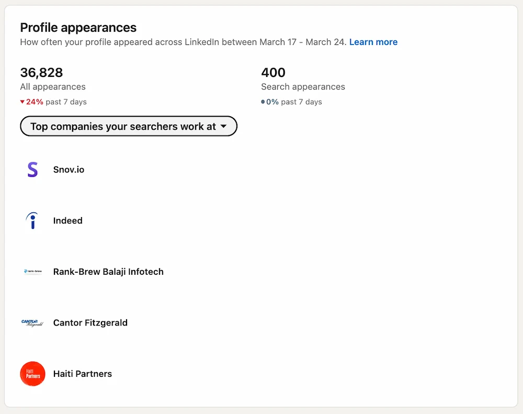Click the blue dot beside 0%

tap(264, 102)
